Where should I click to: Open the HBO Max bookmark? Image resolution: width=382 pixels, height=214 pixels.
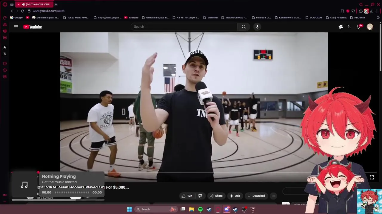click(358, 18)
